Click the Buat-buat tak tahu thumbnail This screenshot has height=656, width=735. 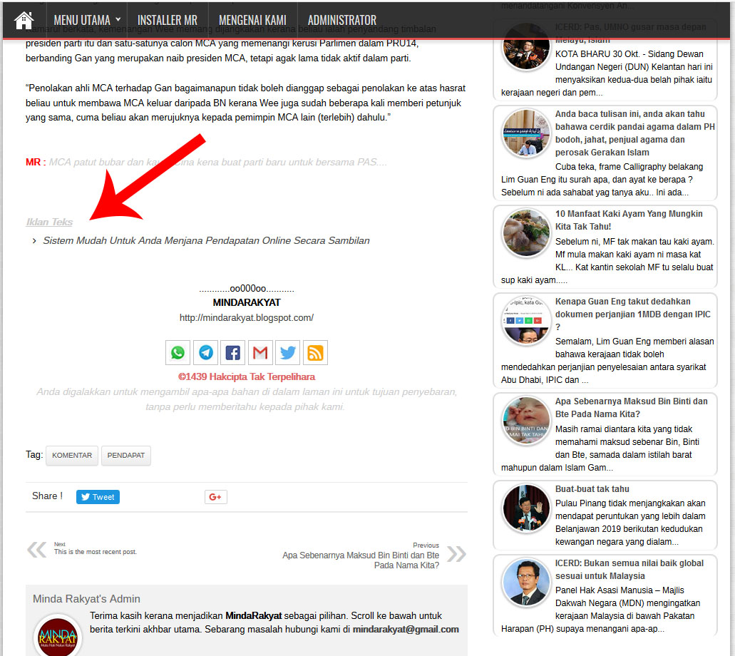tap(526, 508)
